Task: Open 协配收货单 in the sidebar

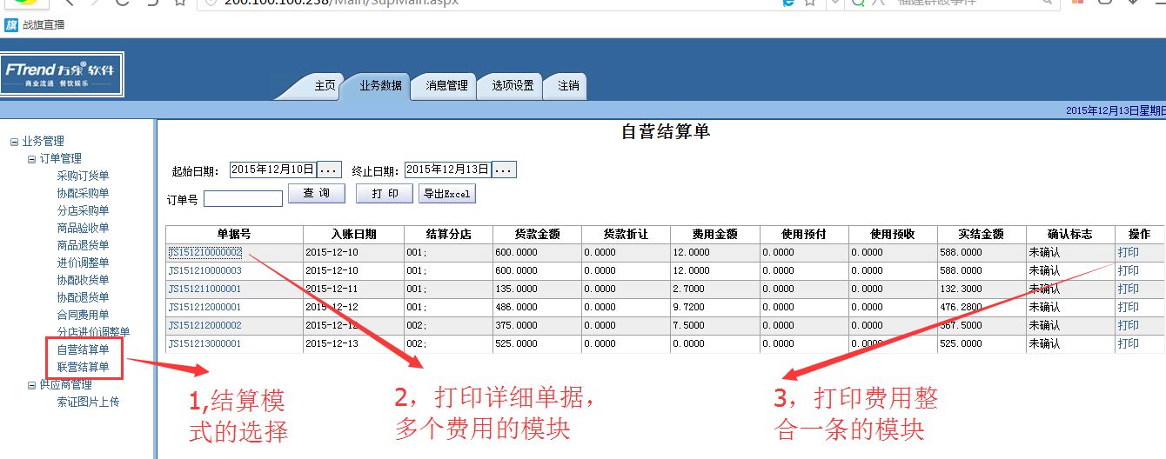Action: 83,280
